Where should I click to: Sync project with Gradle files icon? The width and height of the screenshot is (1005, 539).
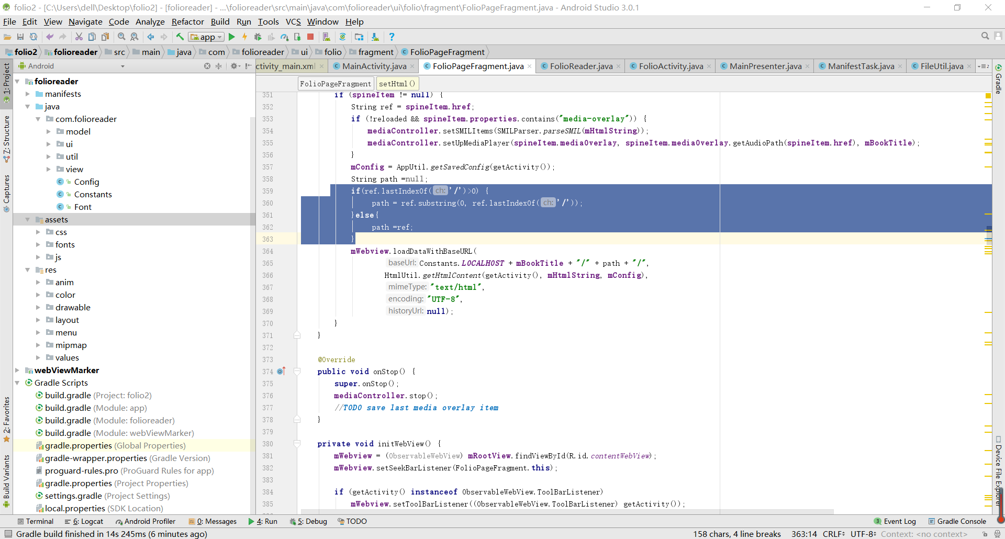343,37
